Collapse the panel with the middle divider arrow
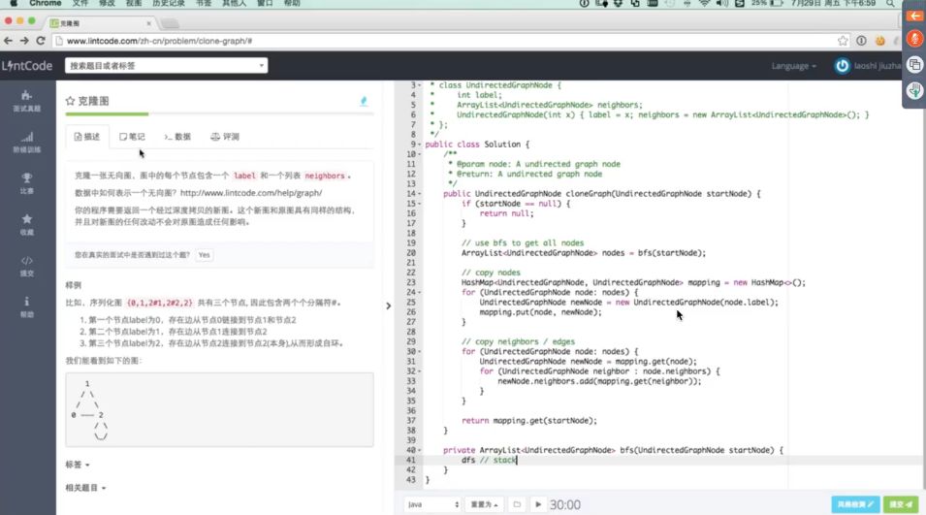This screenshot has width=926, height=515. tap(388, 306)
